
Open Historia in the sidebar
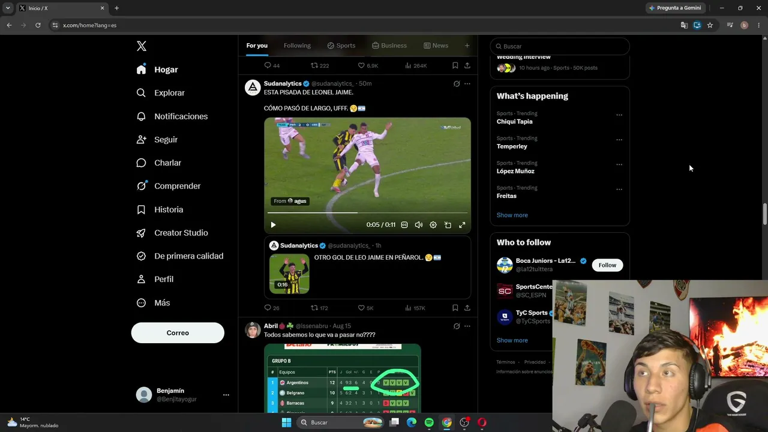pyautogui.click(x=160, y=209)
